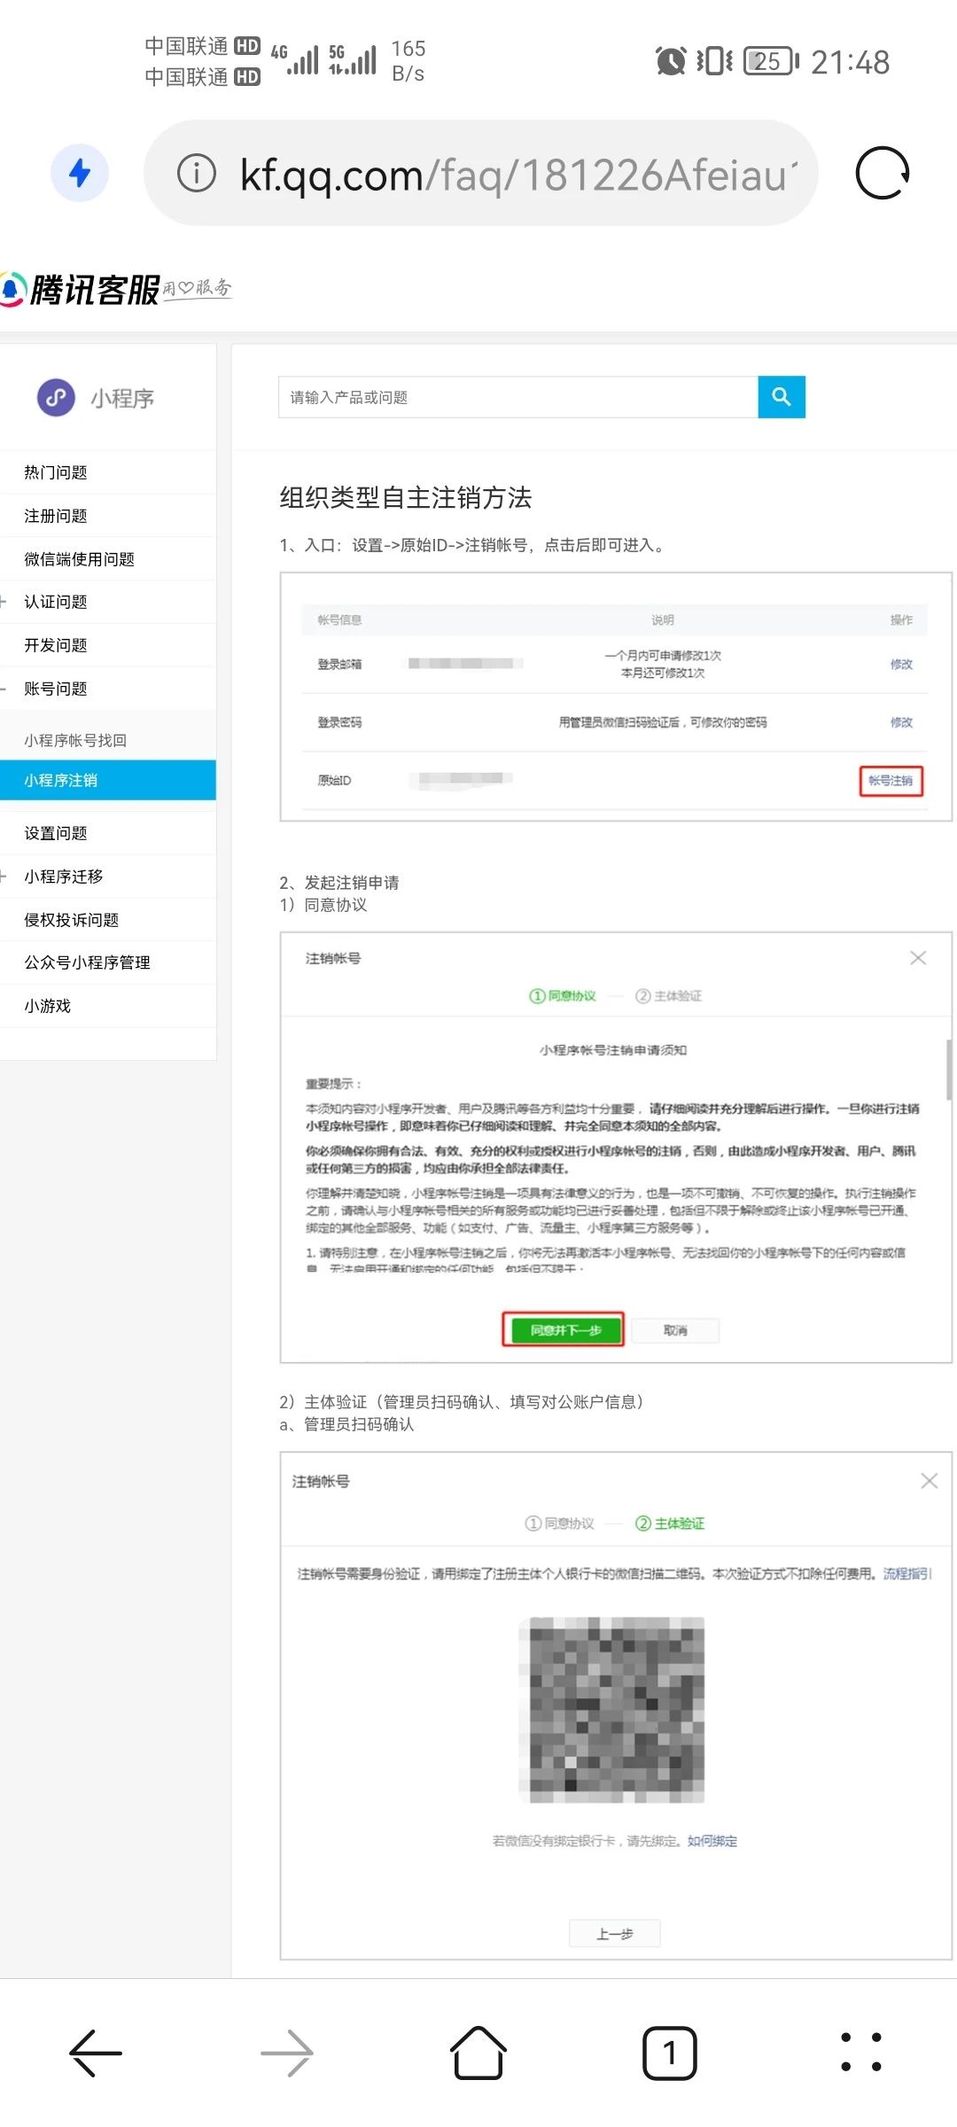Select highlighted 小程序注销 sub-item

pyautogui.click(x=108, y=780)
